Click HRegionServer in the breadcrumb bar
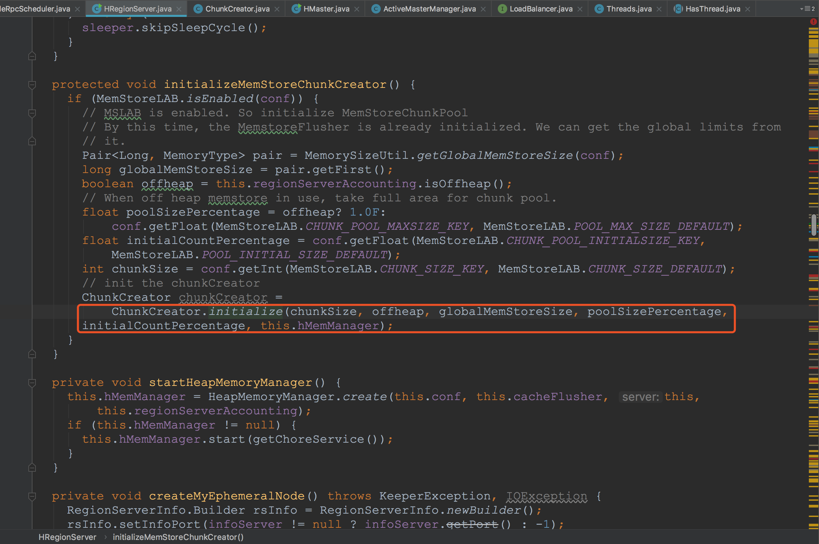Screen dimensions: 819x544 (67, 537)
